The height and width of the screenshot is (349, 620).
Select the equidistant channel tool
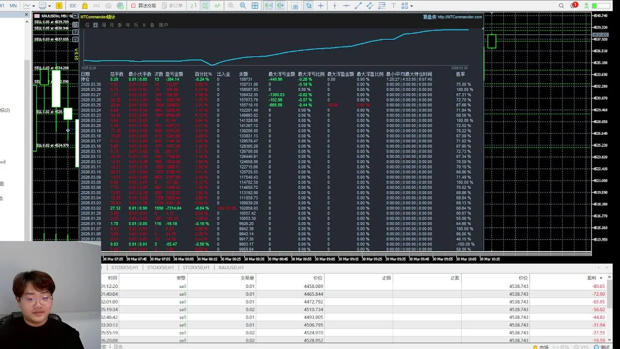pos(370,6)
